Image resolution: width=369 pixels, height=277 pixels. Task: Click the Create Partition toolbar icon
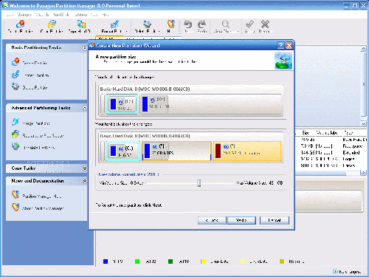tap(20, 24)
